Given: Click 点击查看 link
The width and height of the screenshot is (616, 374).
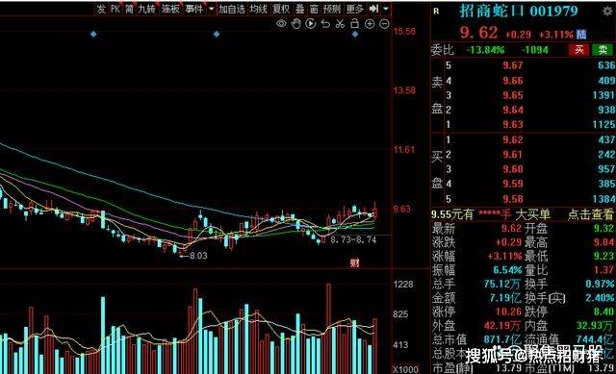Looking at the screenshot, I should 590,214.
